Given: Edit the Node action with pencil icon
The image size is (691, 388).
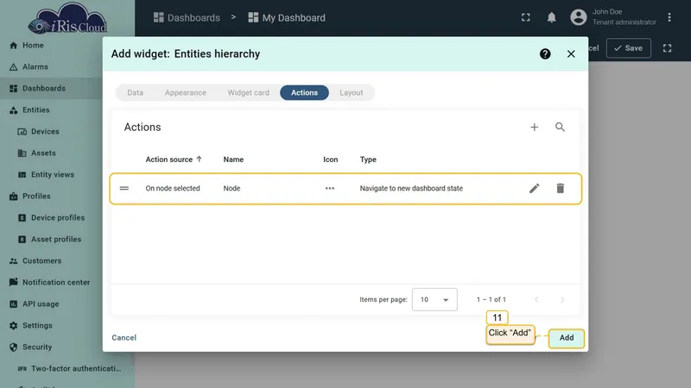Looking at the screenshot, I should click(x=534, y=188).
